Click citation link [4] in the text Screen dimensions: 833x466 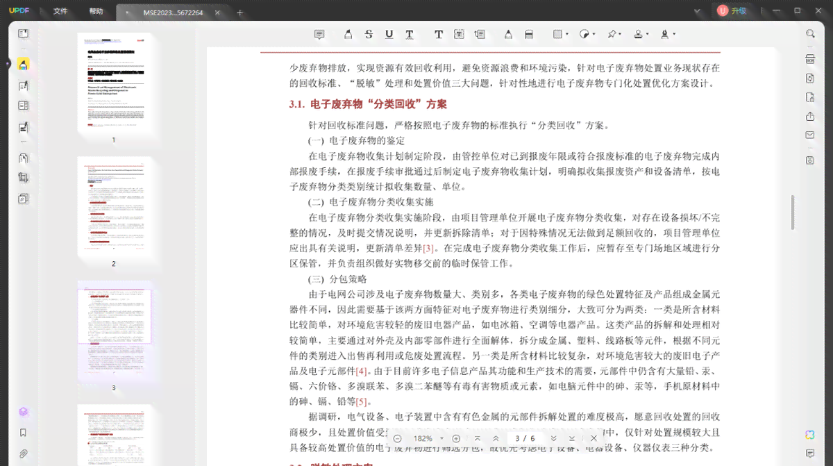coord(361,371)
